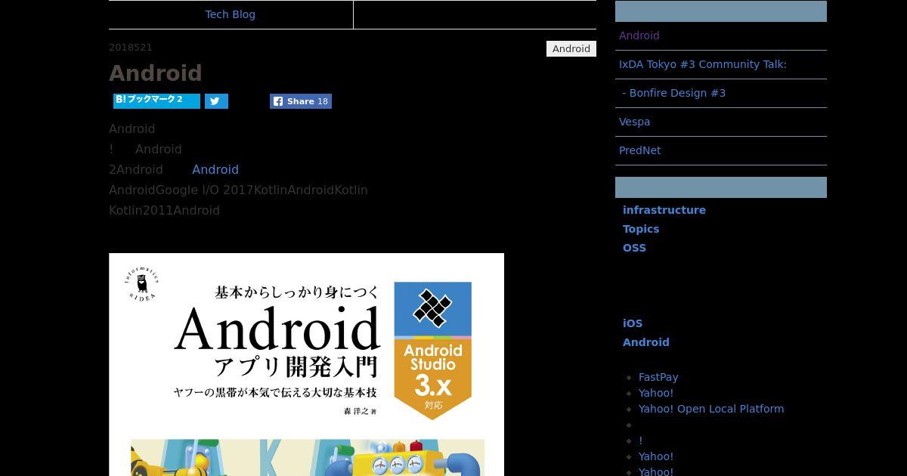The width and height of the screenshot is (907, 476).
Task: Open the Vespa sidebar link
Action: pyautogui.click(x=635, y=122)
